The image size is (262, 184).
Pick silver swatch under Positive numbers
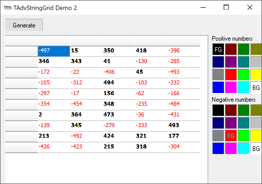256,62
